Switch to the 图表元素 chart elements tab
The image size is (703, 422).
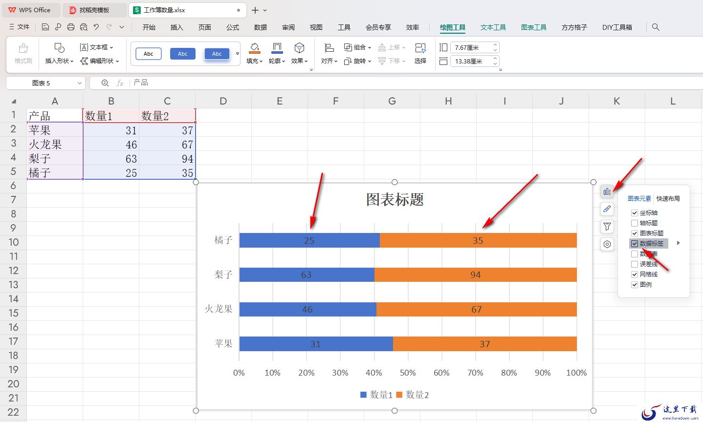click(x=639, y=199)
